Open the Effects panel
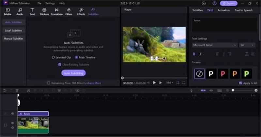Viewport: 261px width, 137px height. (81, 12)
